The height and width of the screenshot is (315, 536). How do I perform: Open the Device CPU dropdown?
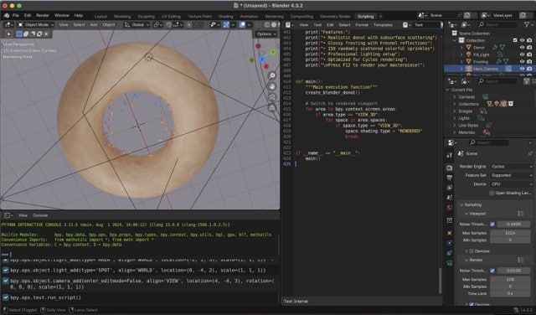pos(511,184)
